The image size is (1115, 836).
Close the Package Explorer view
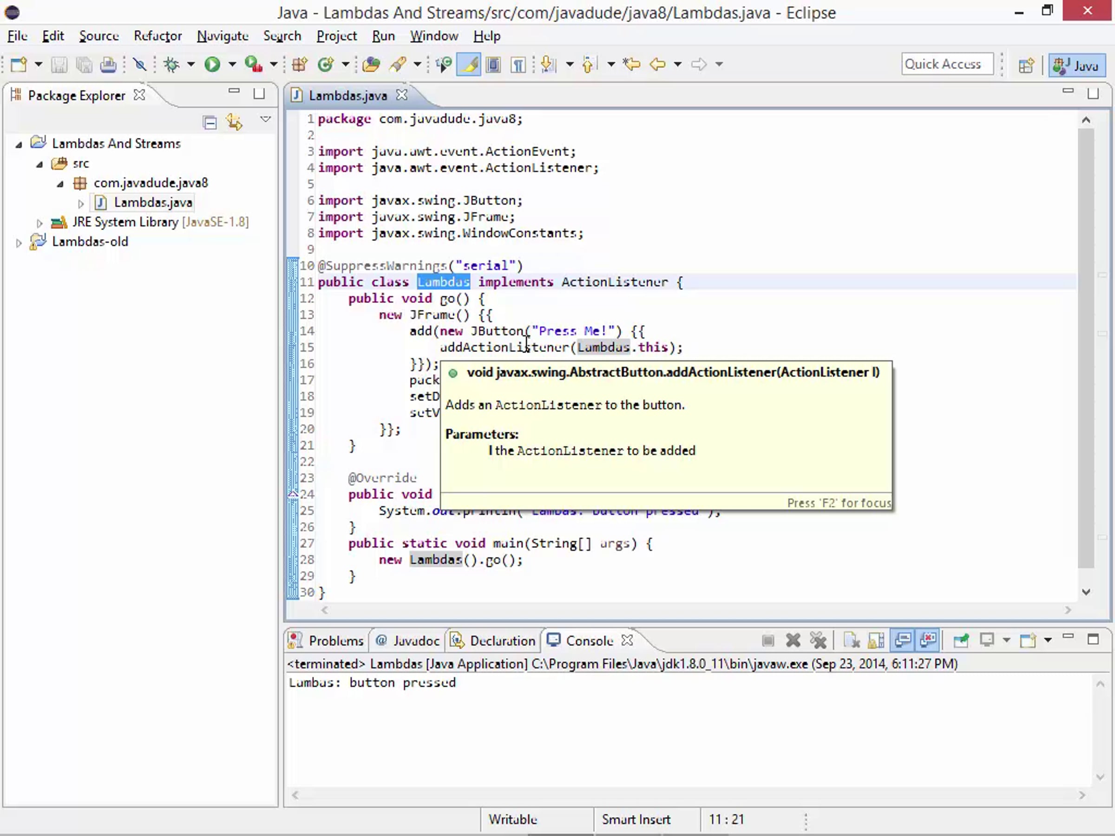(139, 95)
